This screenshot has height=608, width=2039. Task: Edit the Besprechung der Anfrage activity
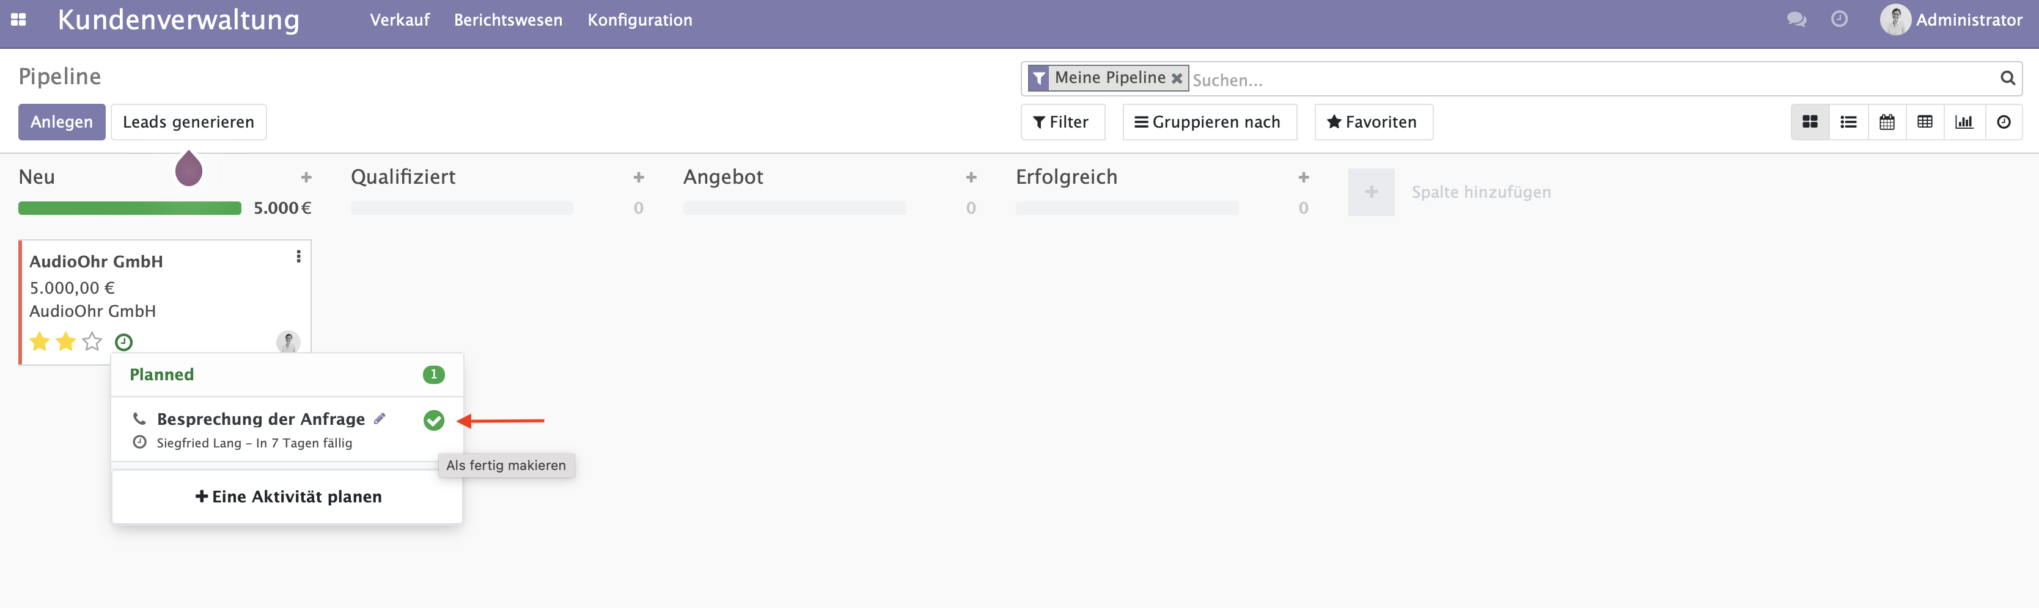click(x=380, y=418)
